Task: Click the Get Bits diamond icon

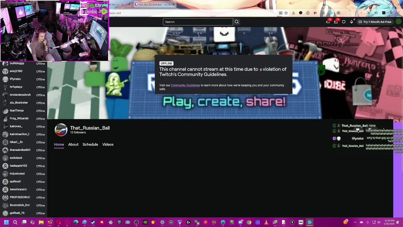Action: (352, 22)
